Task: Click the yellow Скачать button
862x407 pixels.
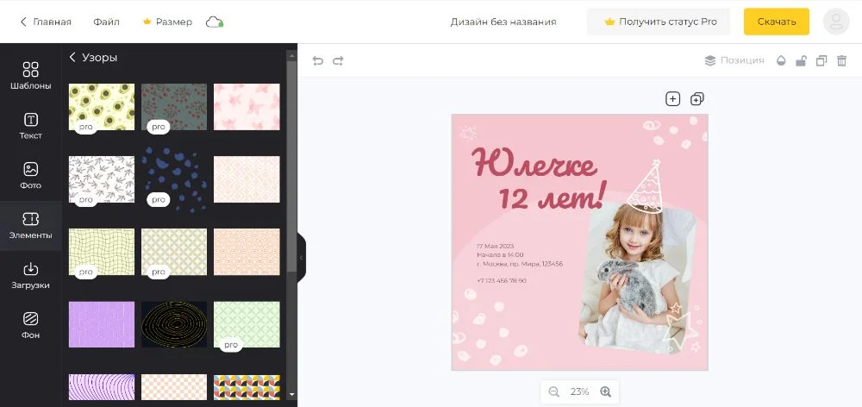Action: pos(777,22)
